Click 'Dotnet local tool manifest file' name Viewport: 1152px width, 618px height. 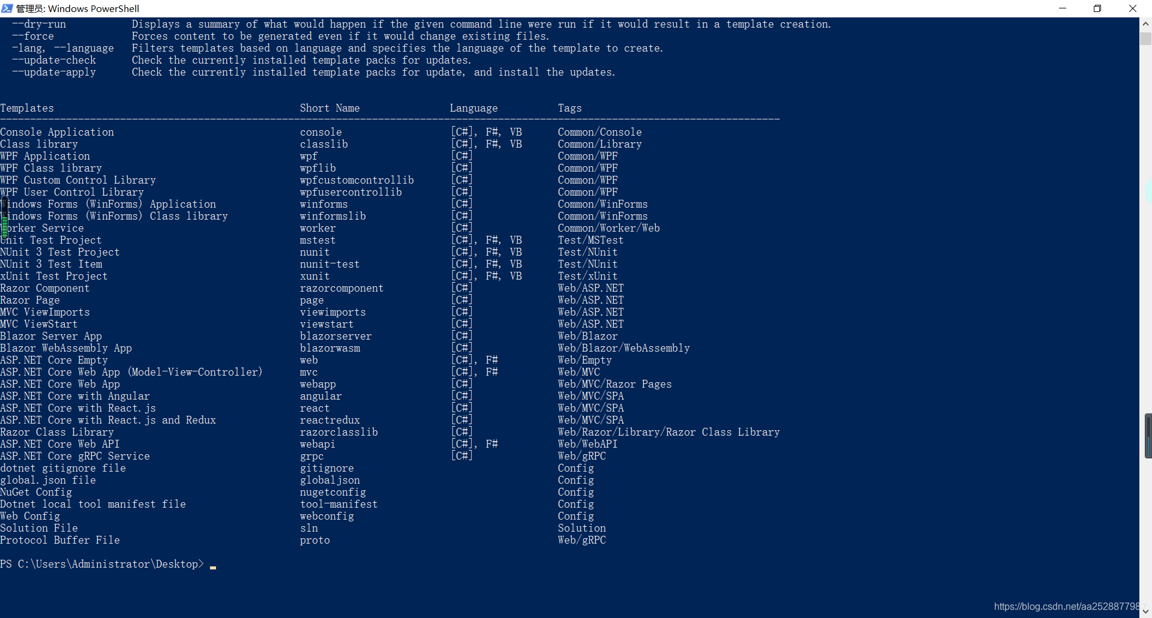[x=93, y=504]
